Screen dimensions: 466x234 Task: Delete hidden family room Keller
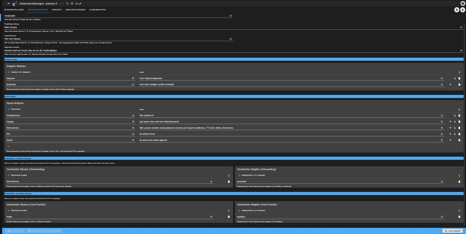[x=229, y=217]
